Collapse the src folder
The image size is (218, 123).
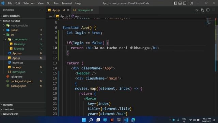12,35
